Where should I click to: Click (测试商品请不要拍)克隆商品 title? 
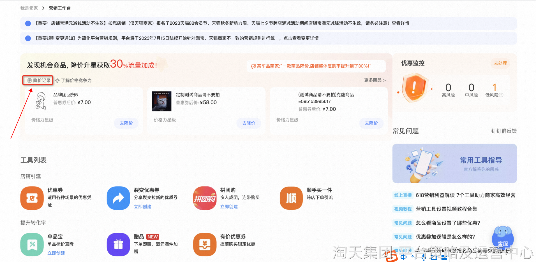coord(326,98)
